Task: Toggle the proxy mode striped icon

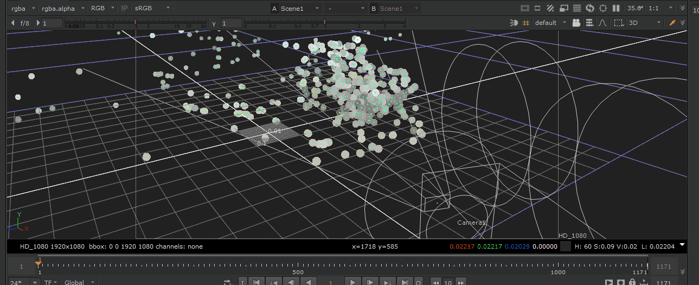Action: pos(550,8)
